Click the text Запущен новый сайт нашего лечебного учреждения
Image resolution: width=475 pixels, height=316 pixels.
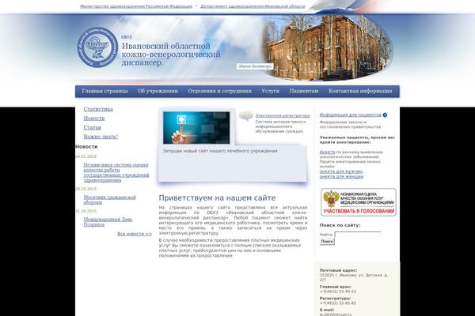point(220,151)
